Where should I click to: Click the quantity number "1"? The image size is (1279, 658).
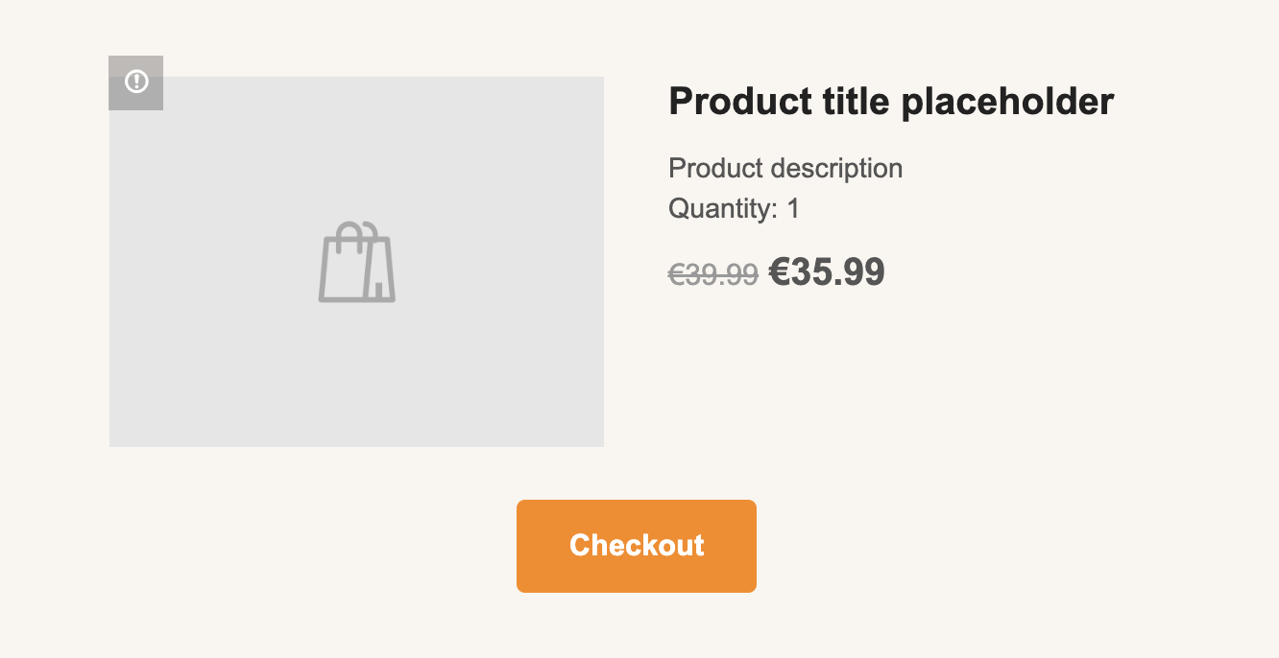[793, 208]
